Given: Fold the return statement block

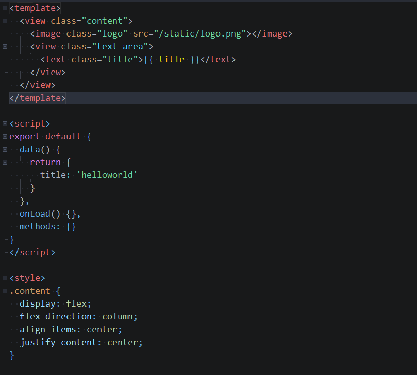Looking at the screenshot, I should tap(5, 162).
